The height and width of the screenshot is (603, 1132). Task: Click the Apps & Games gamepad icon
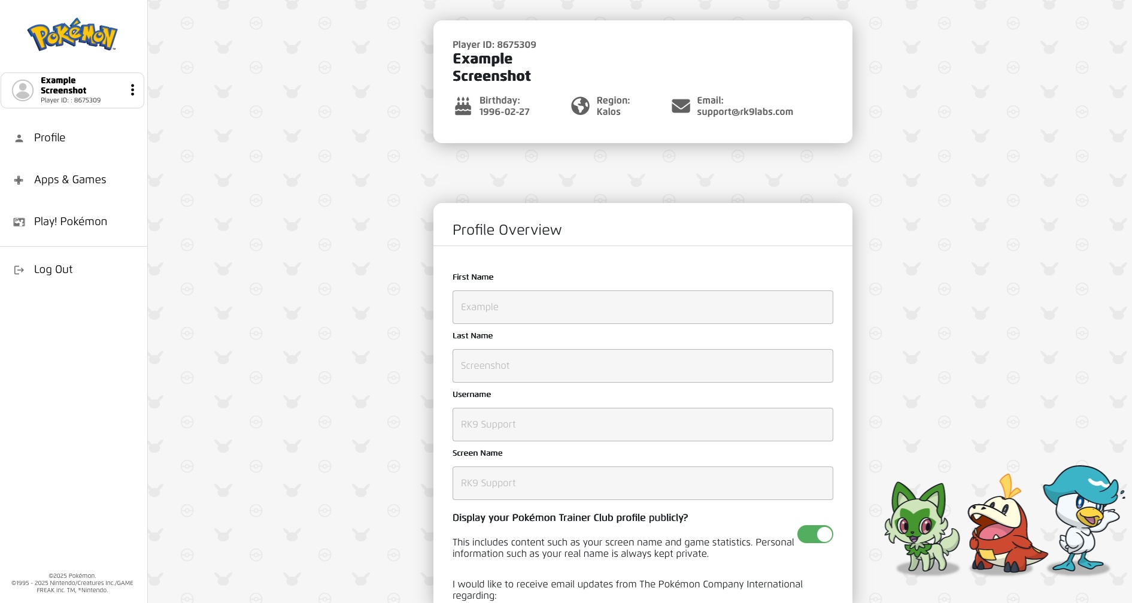pos(19,180)
